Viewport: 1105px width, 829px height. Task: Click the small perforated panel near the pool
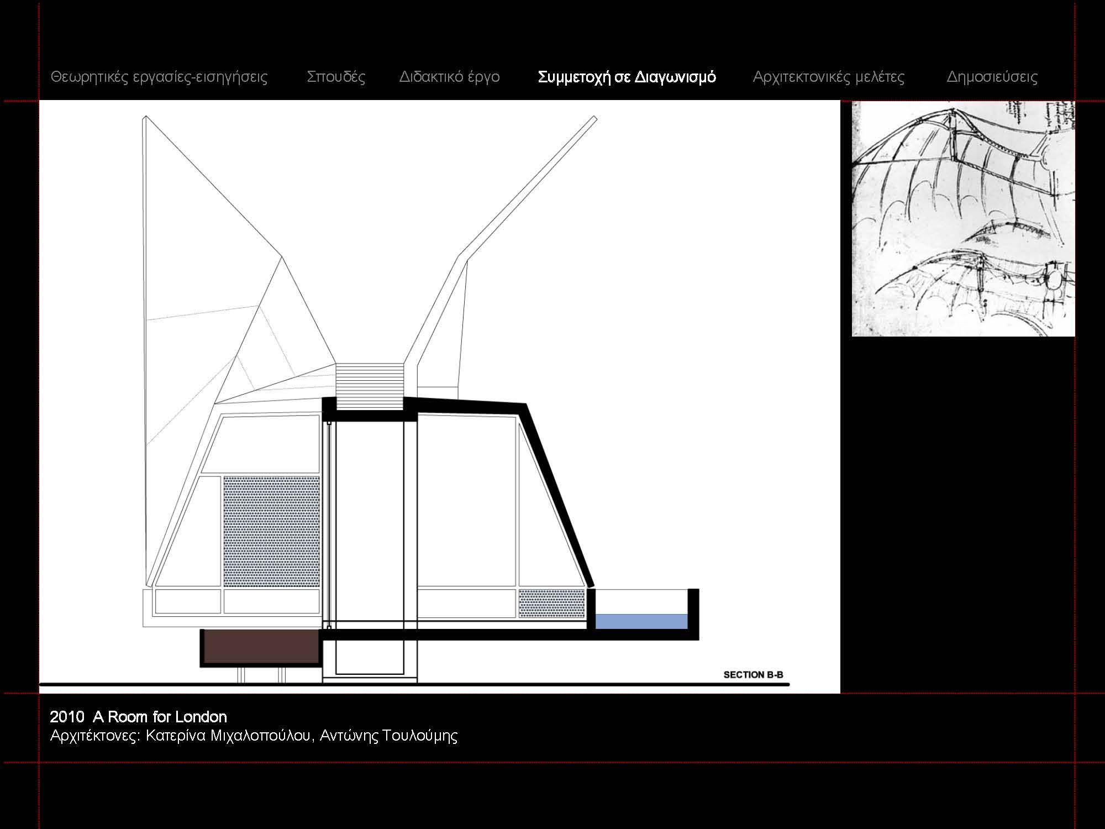551,603
